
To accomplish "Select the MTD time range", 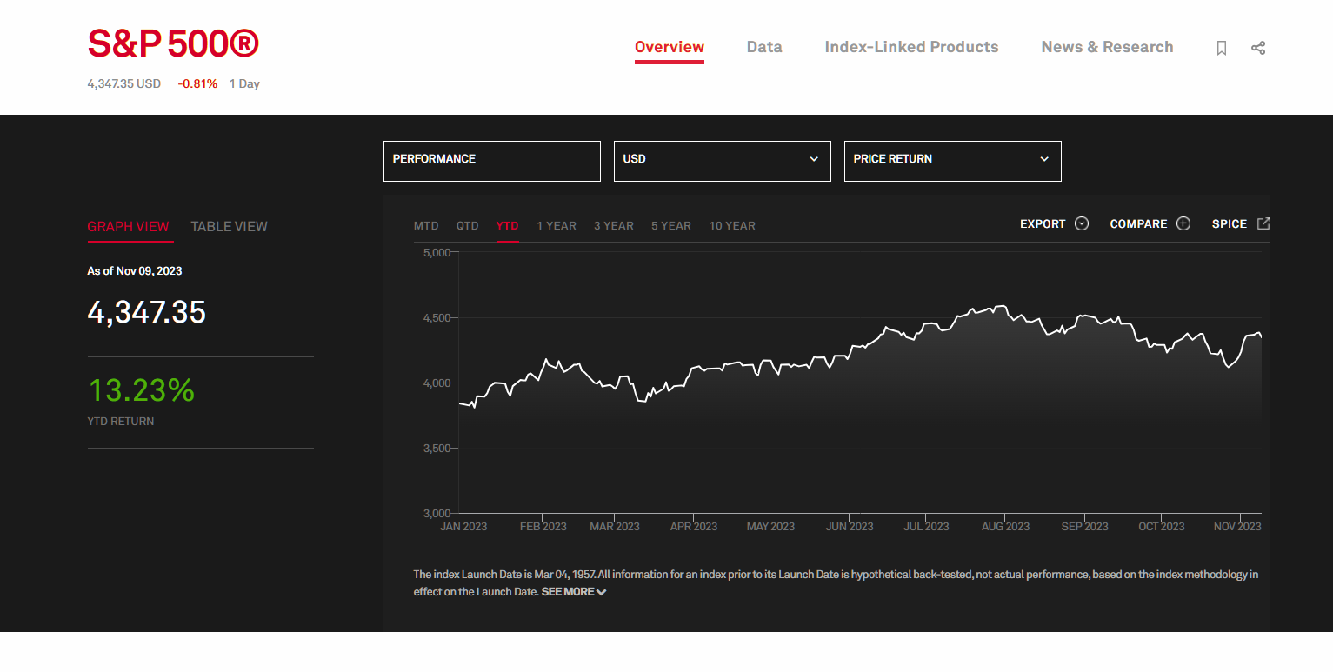I will (x=426, y=225).
